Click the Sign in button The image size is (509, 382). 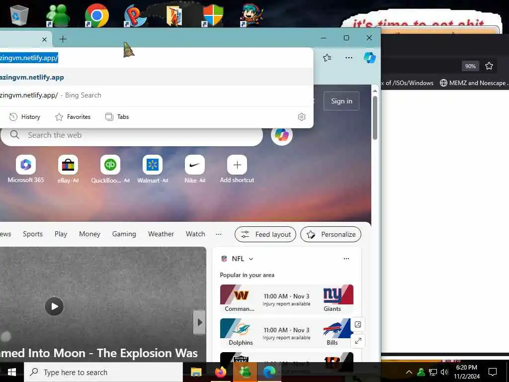point(341,101)
